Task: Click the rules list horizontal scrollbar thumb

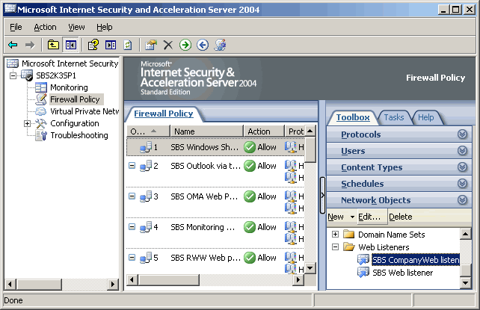Action: [169, 279]
